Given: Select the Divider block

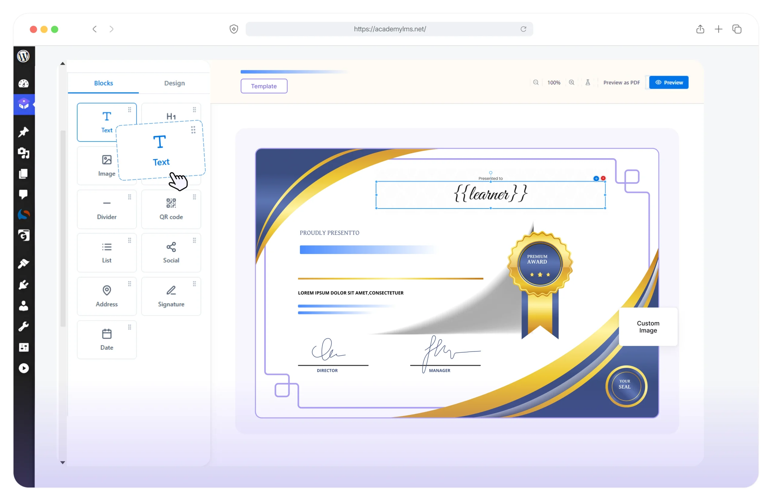Looking at the screenshot, I should tap(107, 209).
